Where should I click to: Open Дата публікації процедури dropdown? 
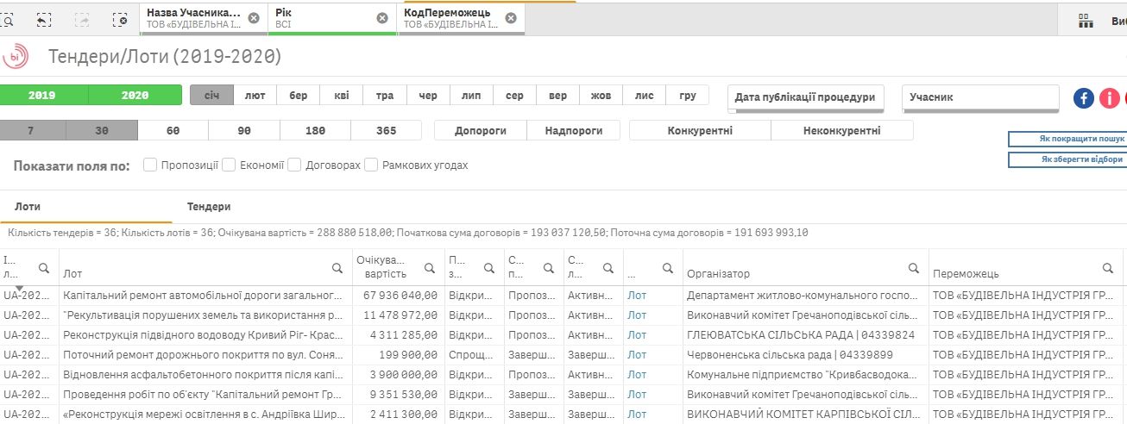pos(806,97)
